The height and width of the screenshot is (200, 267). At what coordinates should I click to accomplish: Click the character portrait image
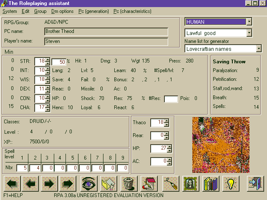click(x=220, y=145)
